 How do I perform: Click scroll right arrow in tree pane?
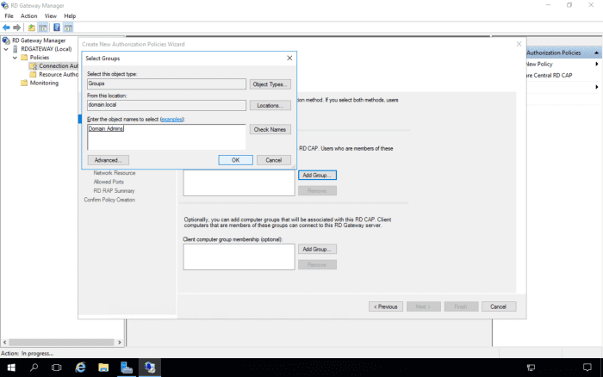click(x=120, y=342)
